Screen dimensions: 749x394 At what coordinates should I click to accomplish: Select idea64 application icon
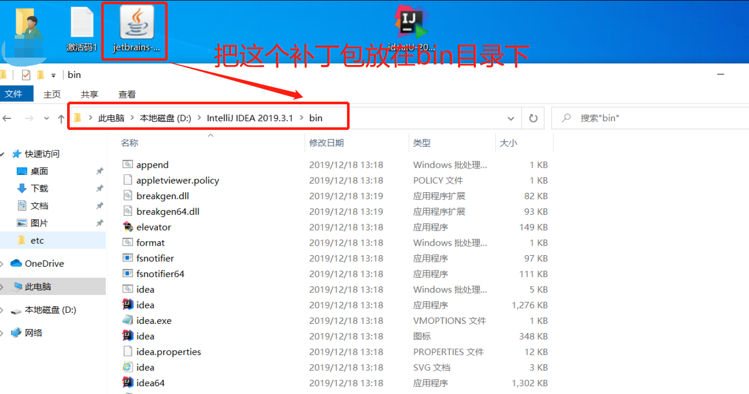[128, 382]
